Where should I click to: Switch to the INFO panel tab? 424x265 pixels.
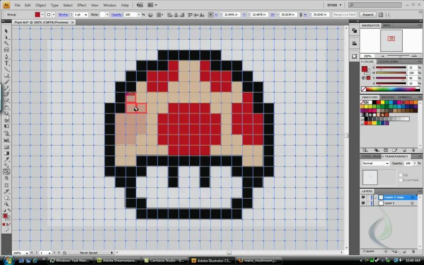coord(387,25)
